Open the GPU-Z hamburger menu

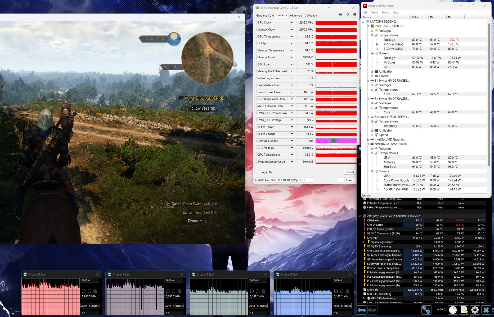point(355,15)
